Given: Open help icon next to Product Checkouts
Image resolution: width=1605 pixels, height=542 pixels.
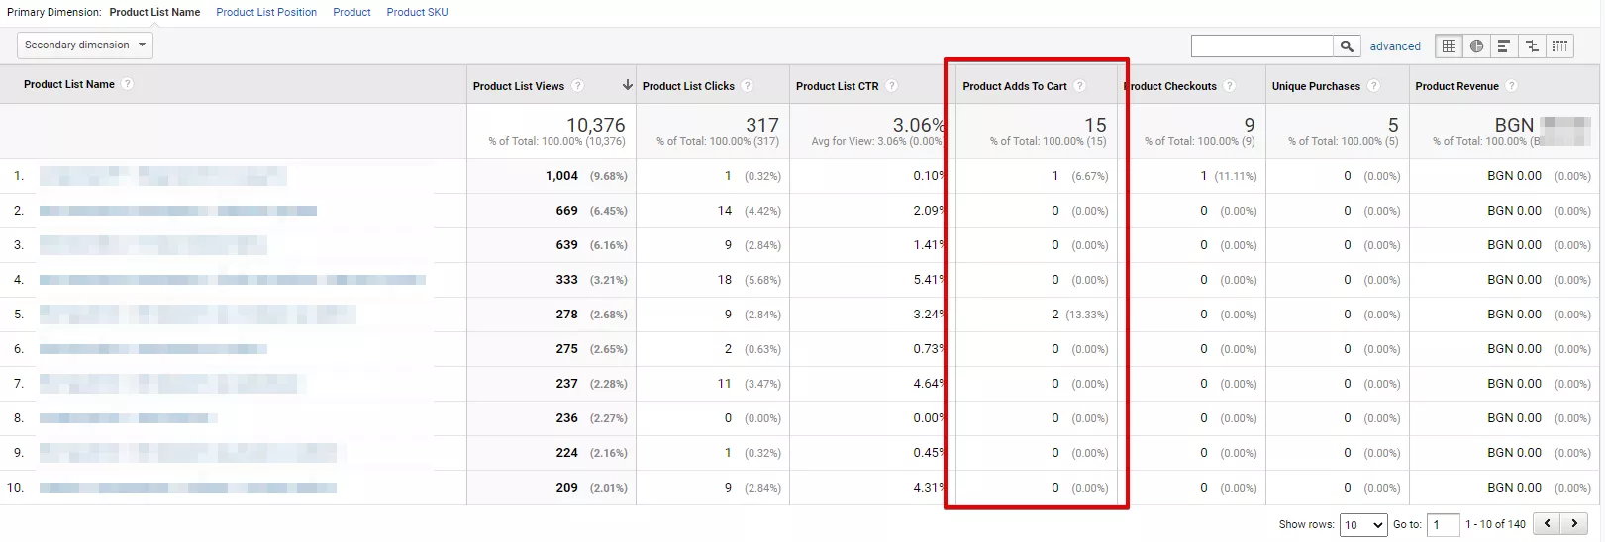Looking at the screenshot, I should pos(1230,86).
